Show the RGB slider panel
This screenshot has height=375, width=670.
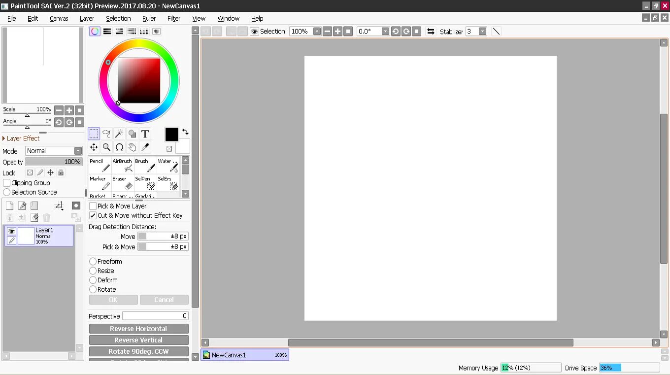click(x=107, y=31)
